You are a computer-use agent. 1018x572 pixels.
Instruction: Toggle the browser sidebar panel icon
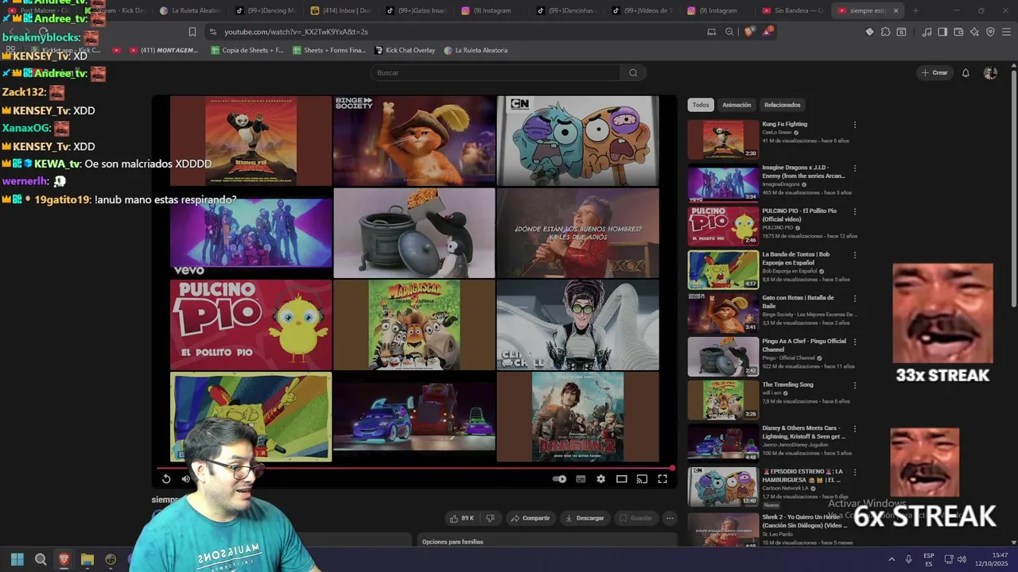tap(942, 32)
